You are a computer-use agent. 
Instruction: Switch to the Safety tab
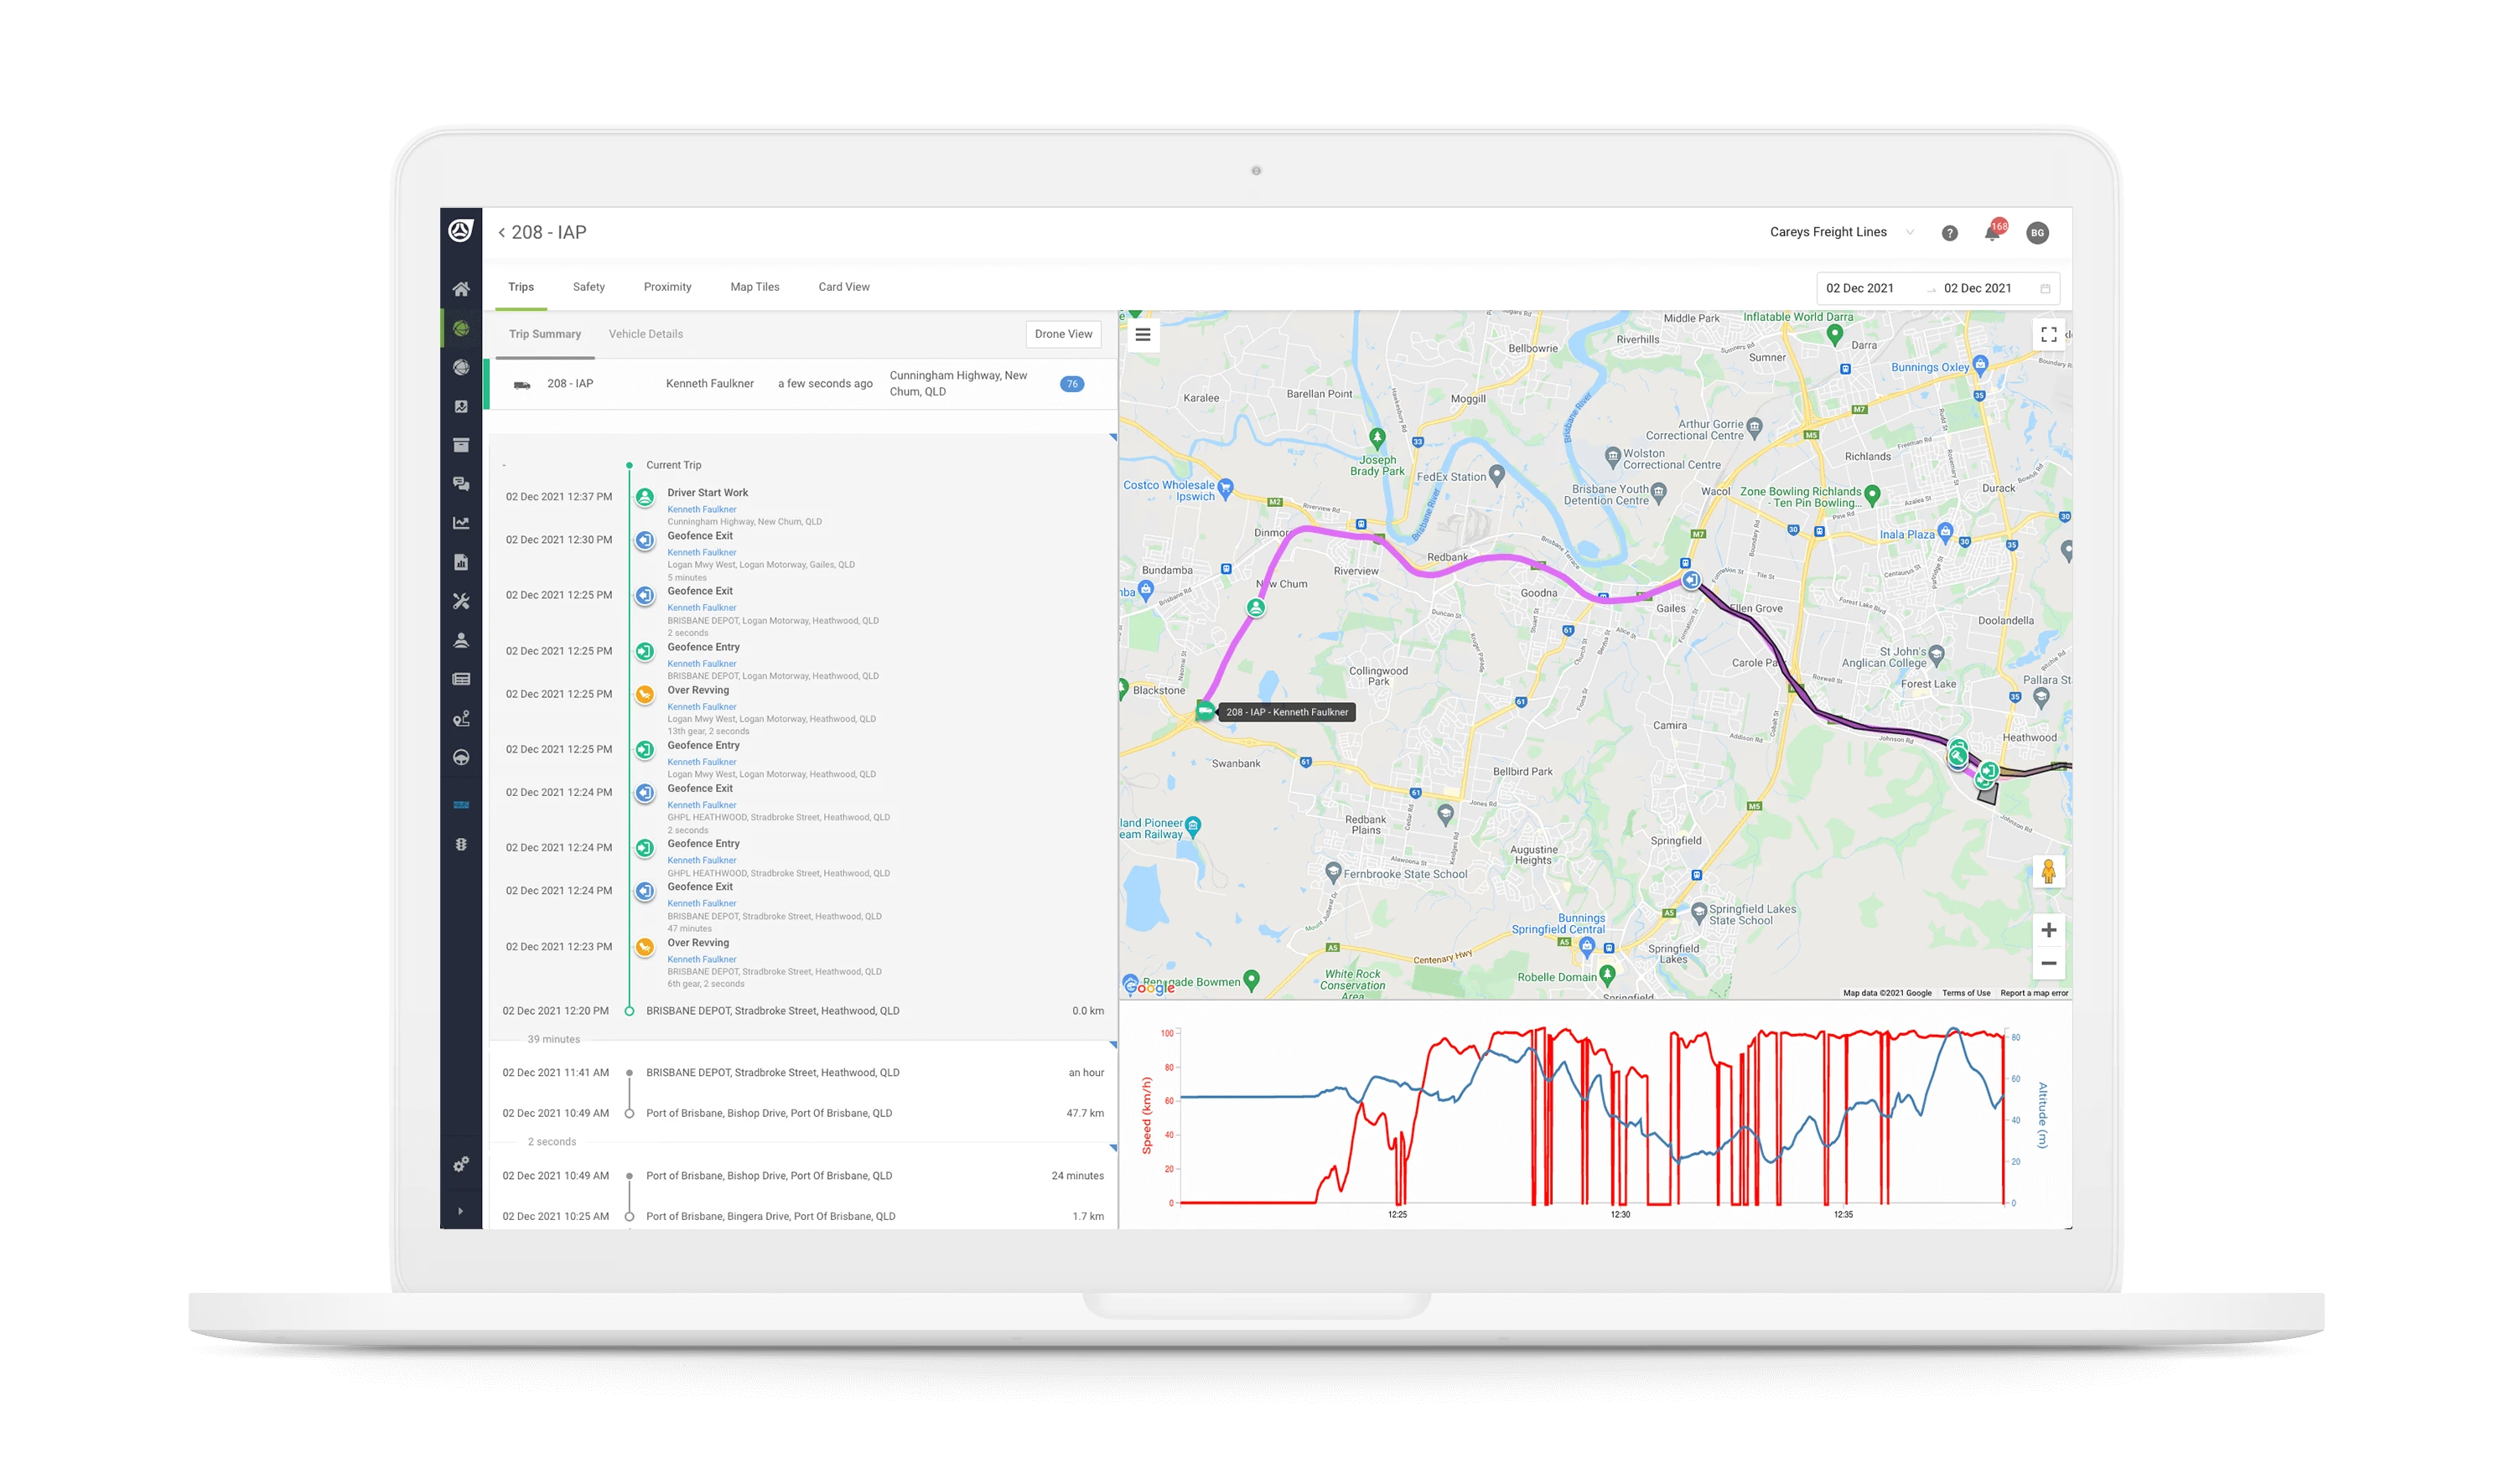click(589, 287)
